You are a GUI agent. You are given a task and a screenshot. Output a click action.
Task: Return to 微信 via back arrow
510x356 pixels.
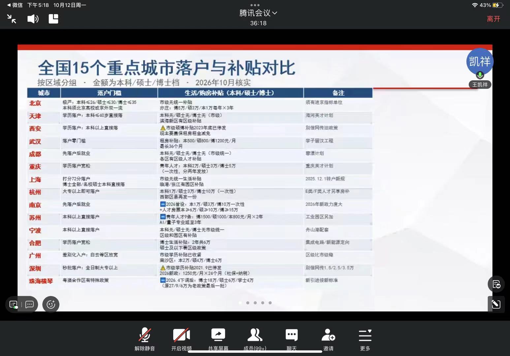pos(15,5)
